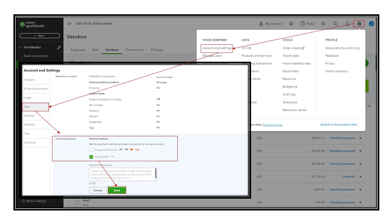Open Resolution center
Screen dimensions: 390x219
tap(294, 110)
